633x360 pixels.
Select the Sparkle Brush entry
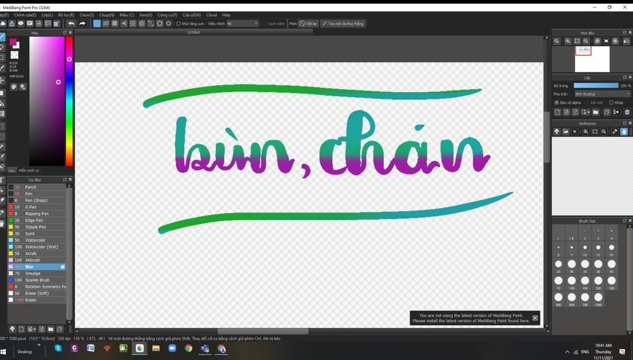pos(36,280)
